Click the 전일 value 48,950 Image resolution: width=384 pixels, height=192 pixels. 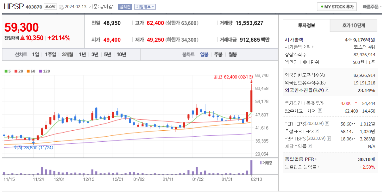[112, 23]
